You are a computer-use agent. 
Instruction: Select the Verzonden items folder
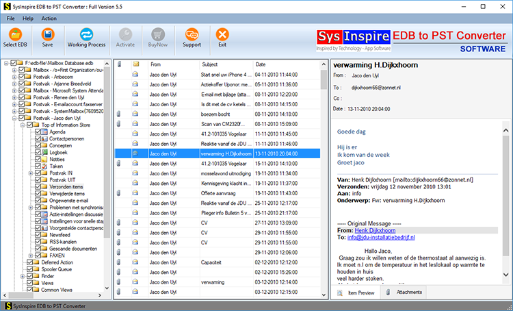66,187
